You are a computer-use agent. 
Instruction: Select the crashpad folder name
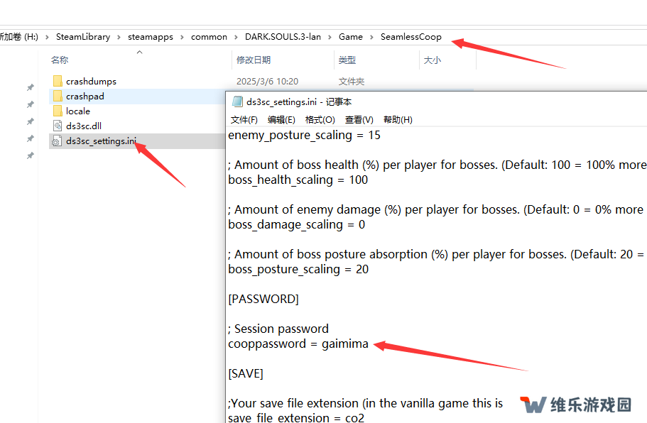[85, 96]
